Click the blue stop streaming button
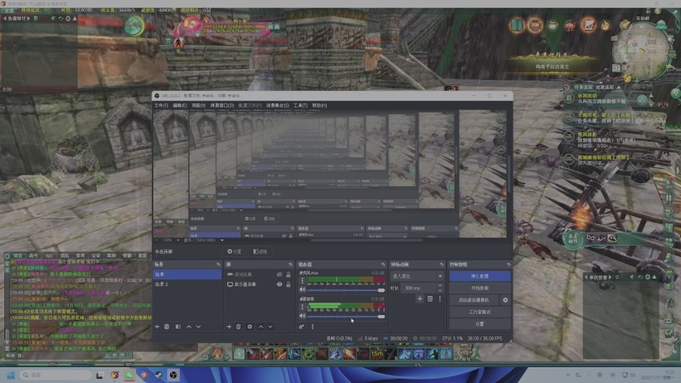The image size is (681, 383). coord(479,276)
